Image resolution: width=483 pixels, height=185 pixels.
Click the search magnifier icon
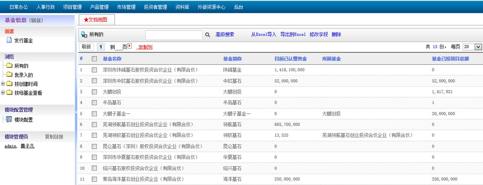tap(208, 35)
